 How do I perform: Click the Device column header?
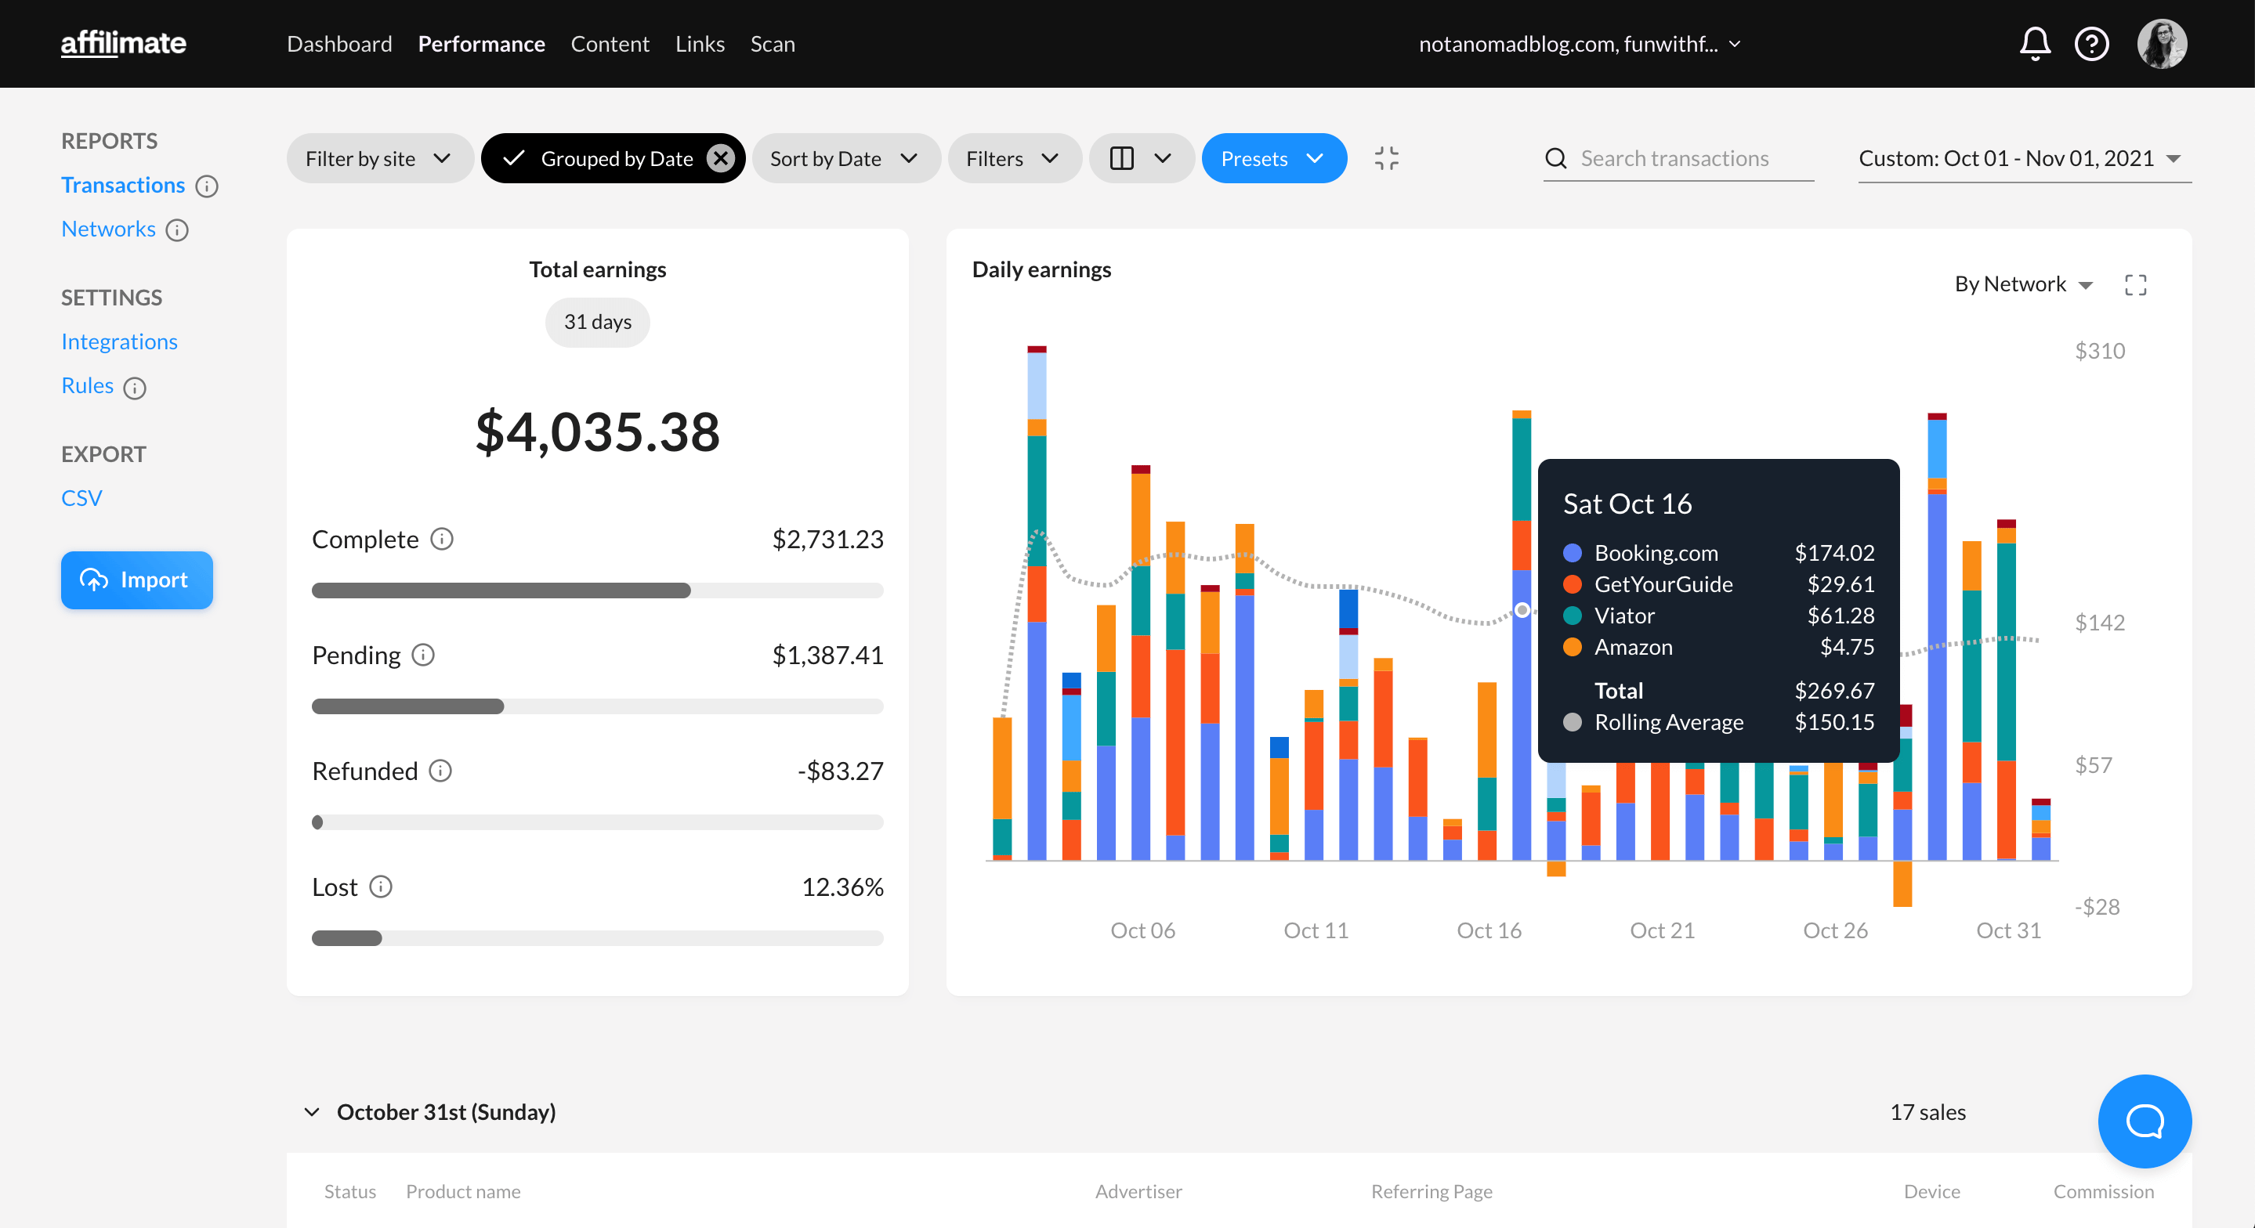(x=1931, y=1191)
